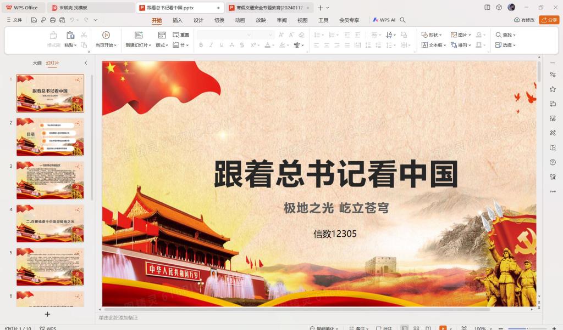Click the orange slideshow play icon in status bar
Screen dimensions: 563x330
pyautogui.click(x=443, y=328)
